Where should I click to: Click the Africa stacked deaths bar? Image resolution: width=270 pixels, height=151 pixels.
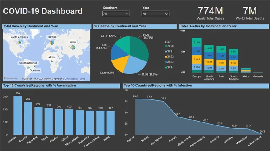coord(246,70)
